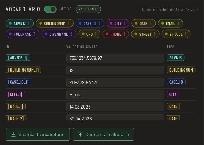Select the FULLNAME filter chip
The image size is (204, 145).
pyautogui.click(x=22, y=34)
